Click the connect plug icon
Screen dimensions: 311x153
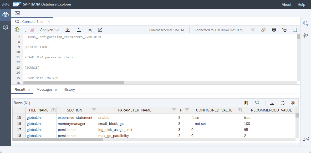coord(263,30)
